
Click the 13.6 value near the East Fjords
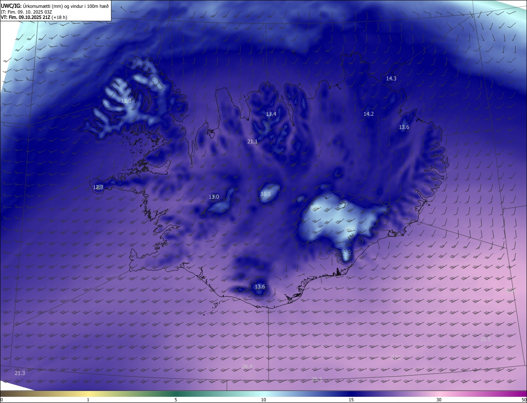[x=404, y=127]
